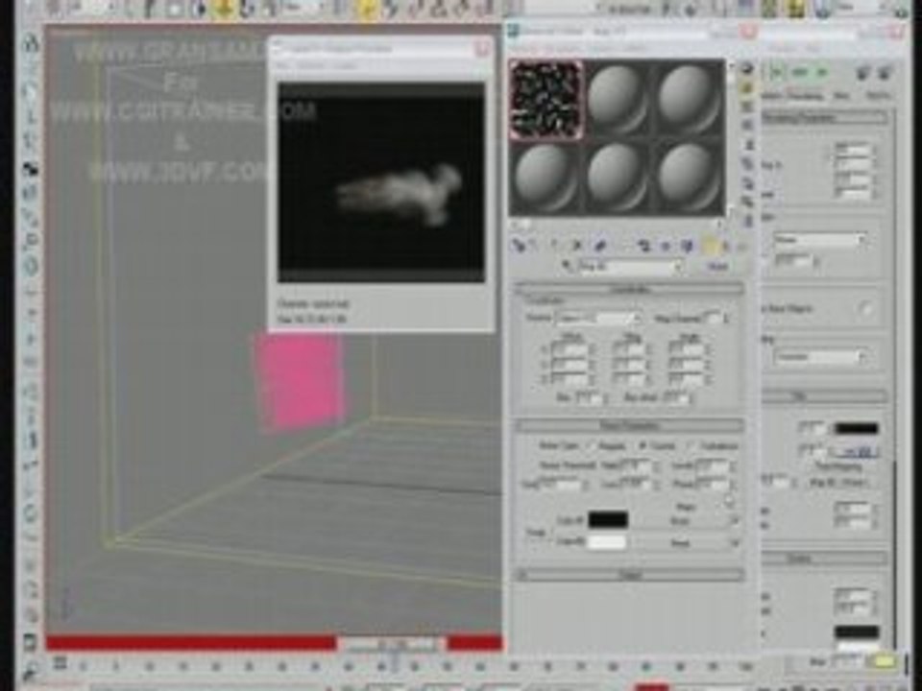922x691 pixels.
Task: Select the top-middle gray sphere sample slot
Action: click(618, 99)
